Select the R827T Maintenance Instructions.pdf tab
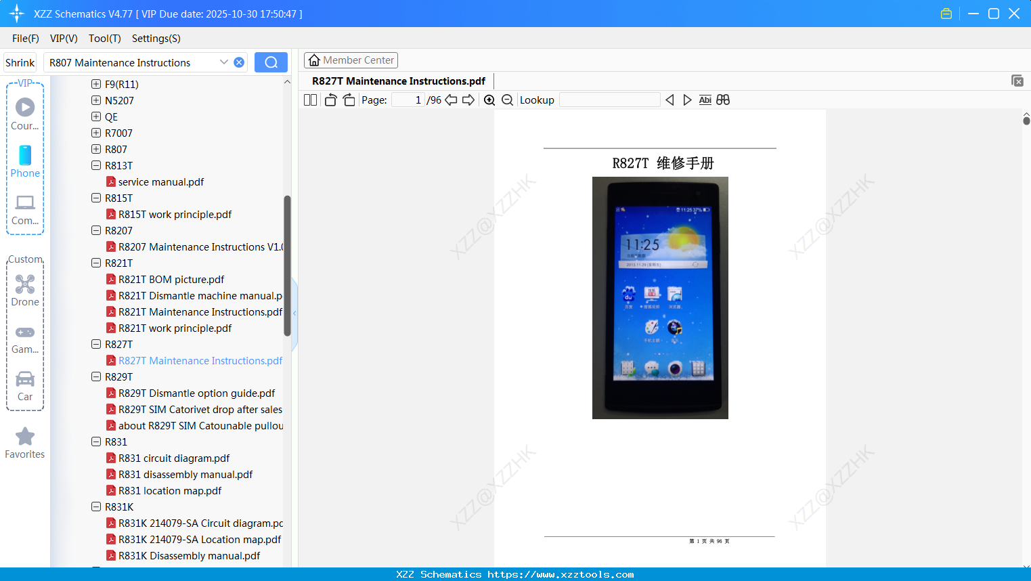Viewport: 1031px width, 581px height. point(397,81)
